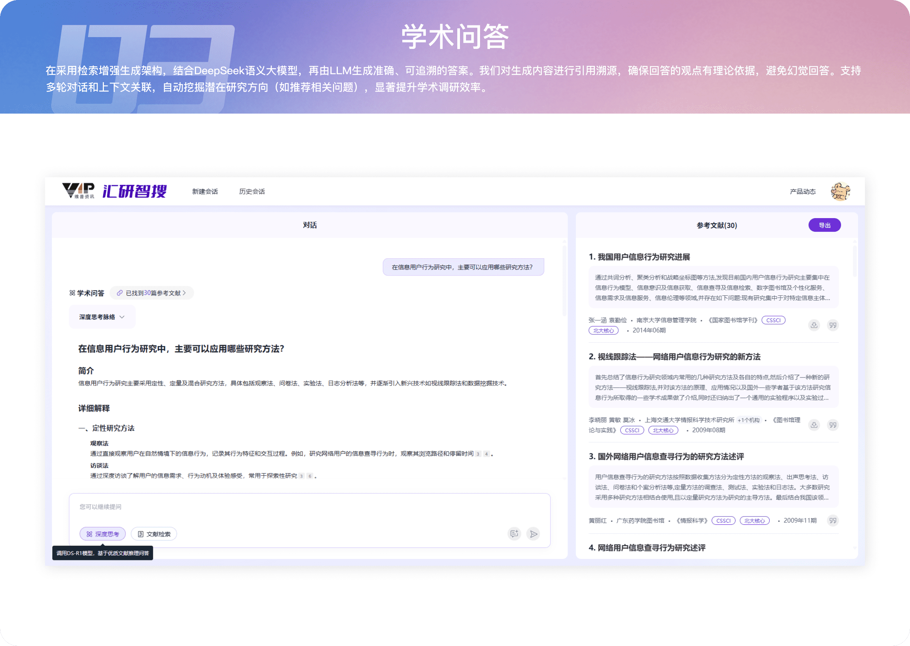910x646 pixels.
Task: Click quote icon for second reference
Action: pyautogui.click(x=832, y=425)
